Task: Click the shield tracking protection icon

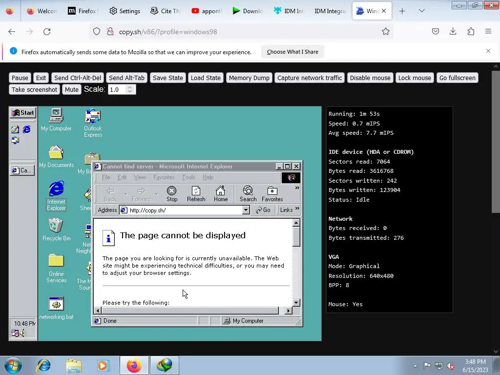Action: (x=97, y=32)
